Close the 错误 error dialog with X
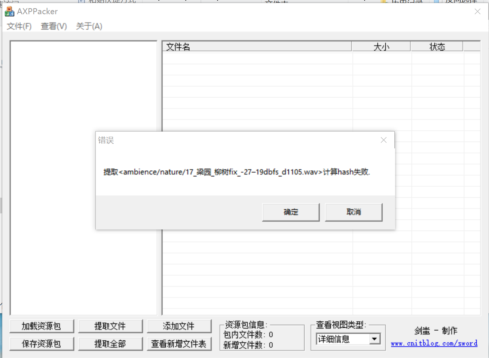 point(383,140)
